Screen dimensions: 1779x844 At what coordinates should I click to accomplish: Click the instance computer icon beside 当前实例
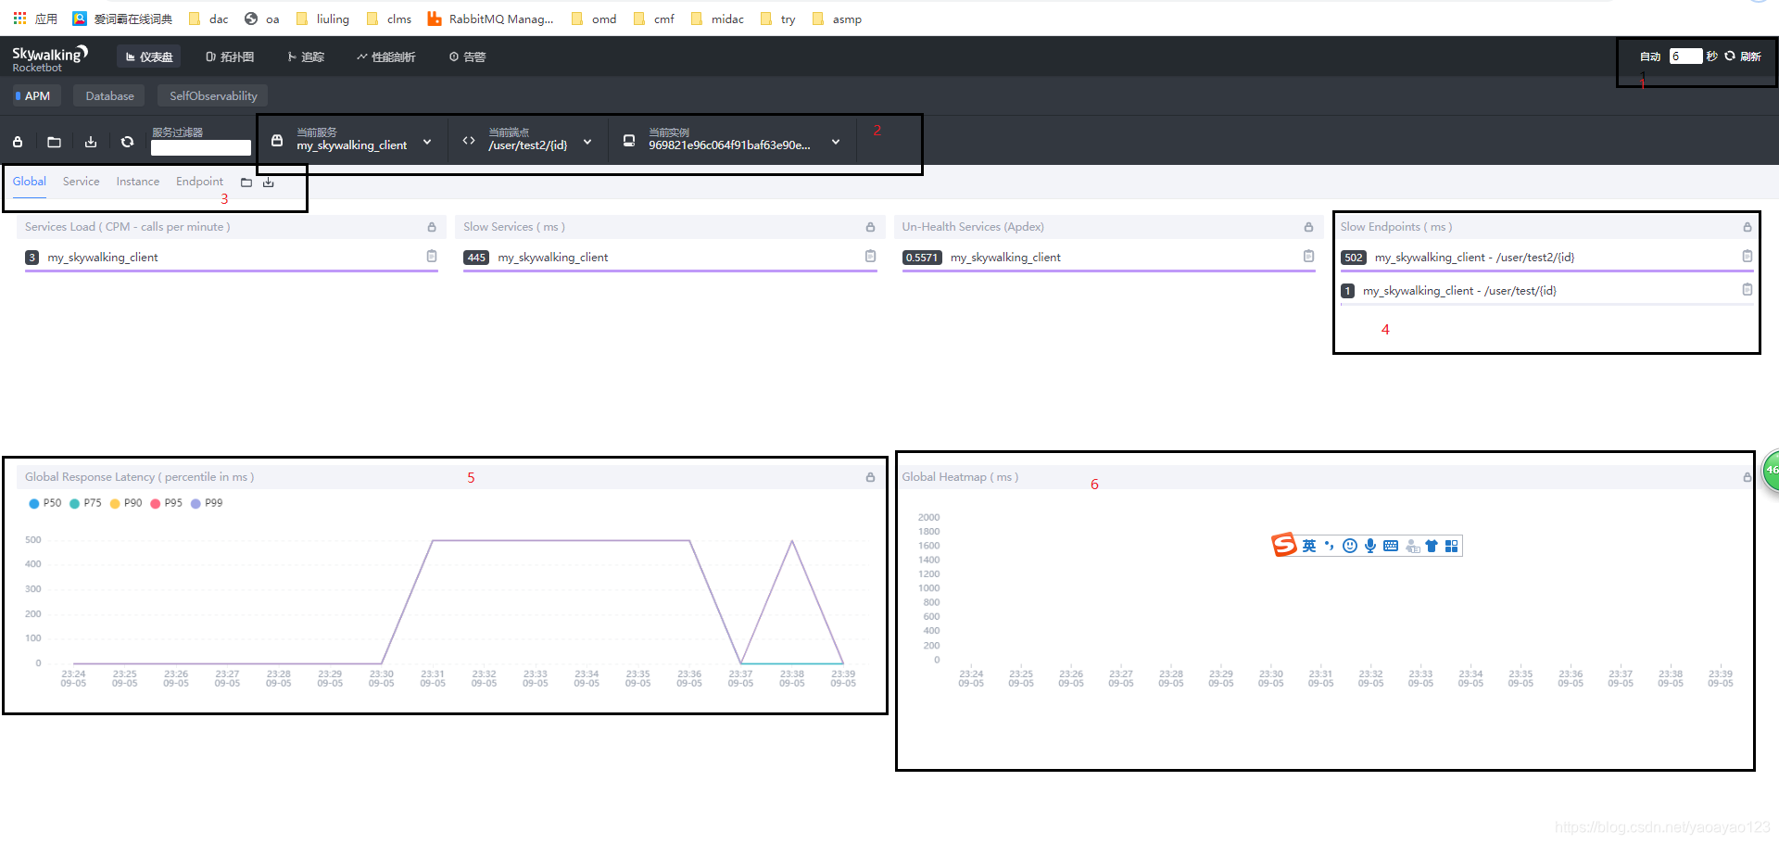click(629, 141)
